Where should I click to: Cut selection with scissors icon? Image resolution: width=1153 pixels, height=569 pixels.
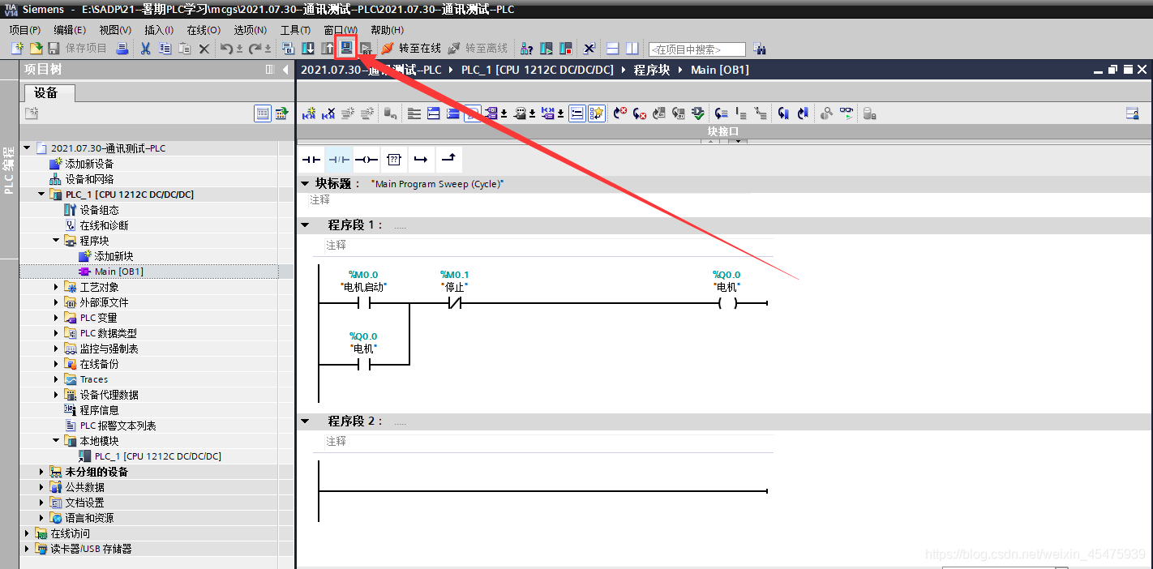[146, 49]
